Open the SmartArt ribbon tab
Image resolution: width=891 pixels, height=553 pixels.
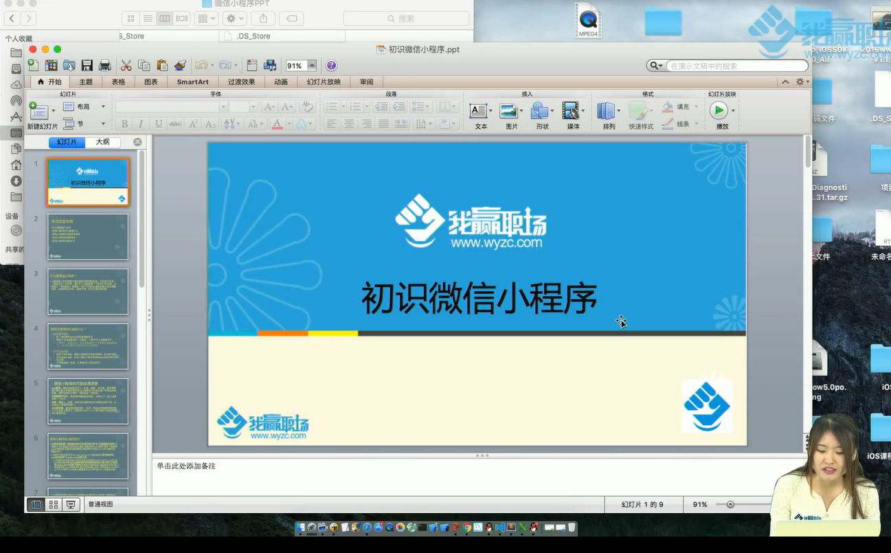[192, 82]
